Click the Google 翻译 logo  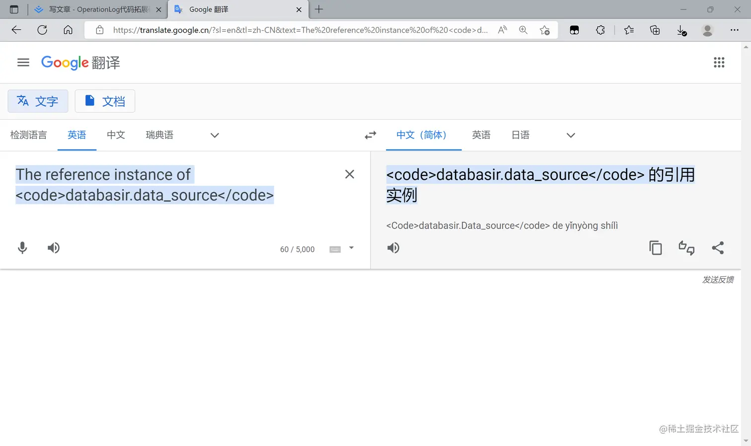80,63
